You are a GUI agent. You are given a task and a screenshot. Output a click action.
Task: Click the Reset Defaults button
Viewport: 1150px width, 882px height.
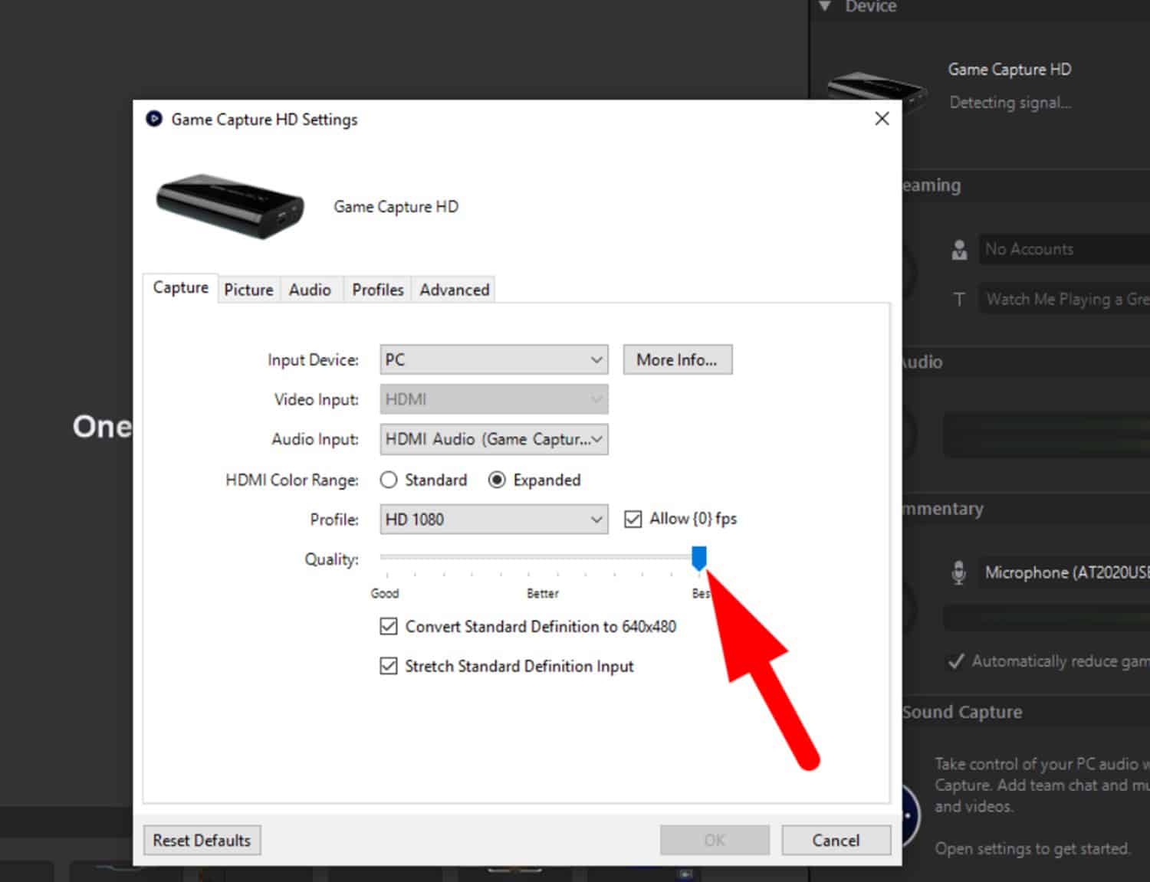click(x=202, y=840)
